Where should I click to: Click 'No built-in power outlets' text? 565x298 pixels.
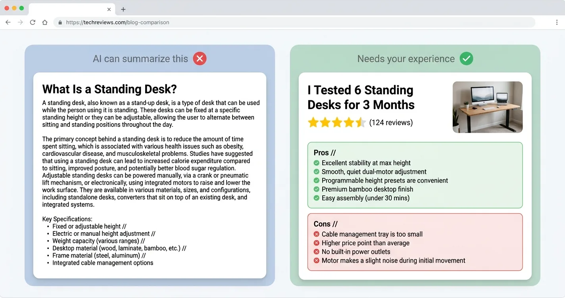pyautogui.click(x=356, y=252)
